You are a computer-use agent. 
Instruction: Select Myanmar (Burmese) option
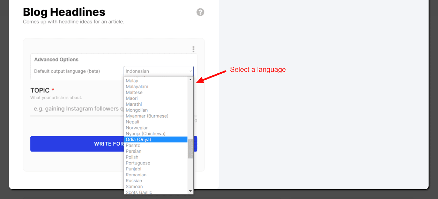click(147, 116)
